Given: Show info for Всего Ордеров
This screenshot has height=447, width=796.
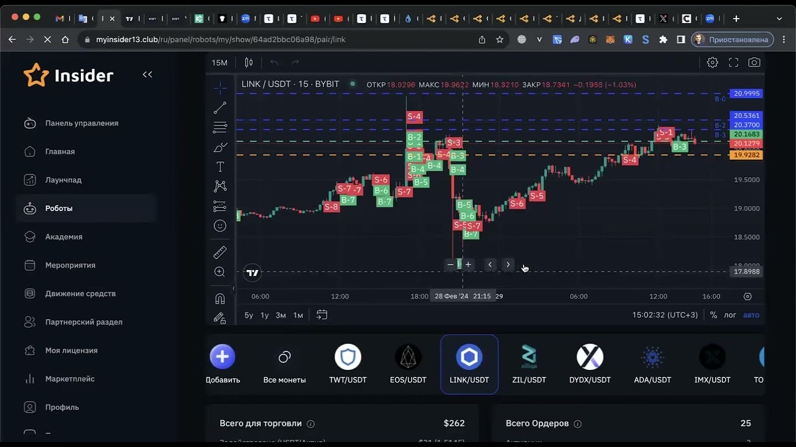Looking at the screenshot, I should tap(578, 424).
